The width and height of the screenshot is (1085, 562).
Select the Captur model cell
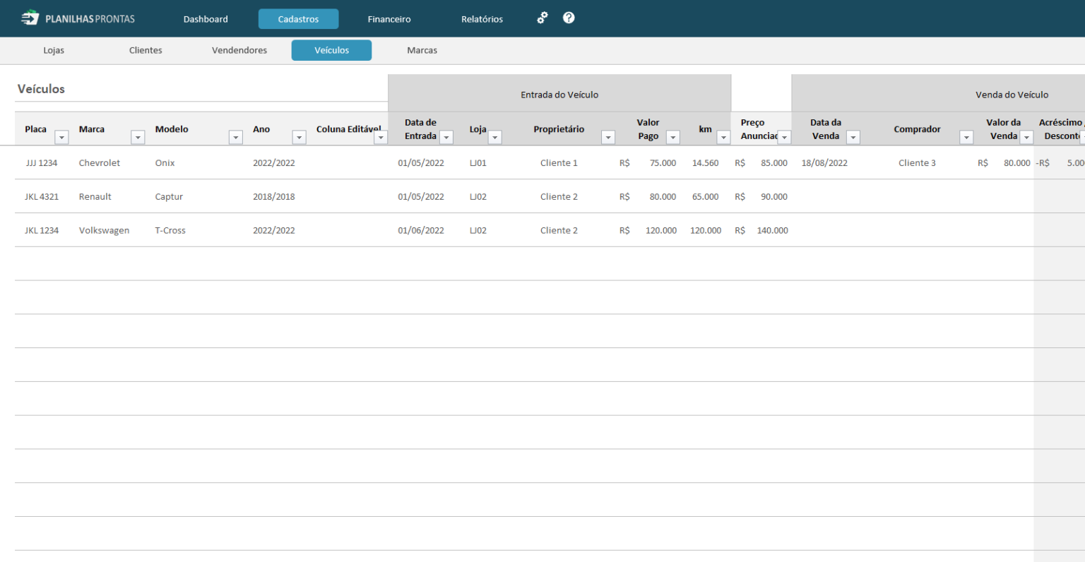pyautogui.click(x=169, y=197)
